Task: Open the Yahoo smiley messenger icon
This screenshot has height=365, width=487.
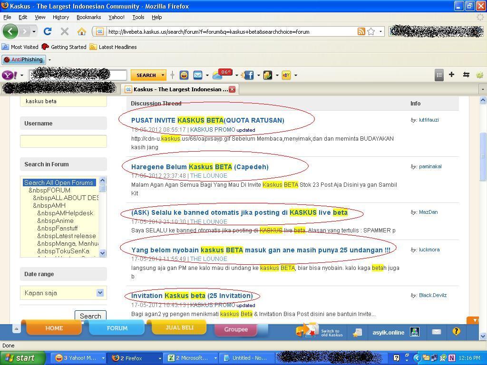Action: pos(184,75)
